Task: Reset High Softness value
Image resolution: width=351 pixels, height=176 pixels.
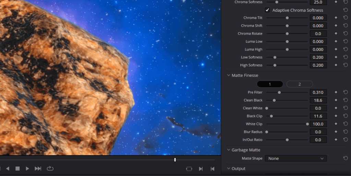Action: tap(346, 65)
